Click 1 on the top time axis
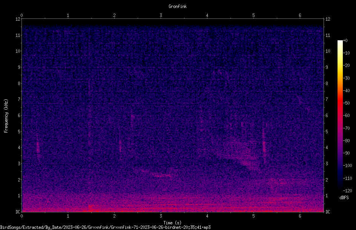 (68, 15)
